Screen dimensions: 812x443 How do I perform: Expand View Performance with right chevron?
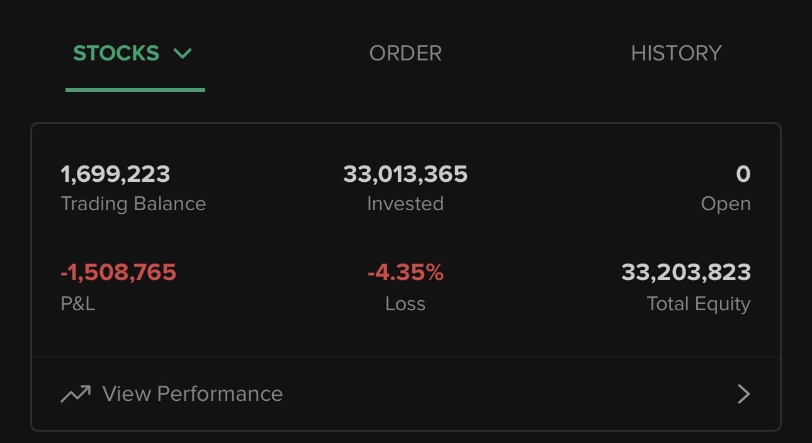743,395
